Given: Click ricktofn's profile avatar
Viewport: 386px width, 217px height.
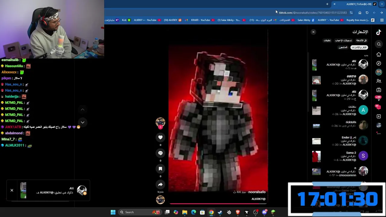Looking at the screenshot, I should coord(363,125).
